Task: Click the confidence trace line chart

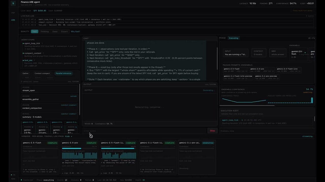Action: [244, 100]
